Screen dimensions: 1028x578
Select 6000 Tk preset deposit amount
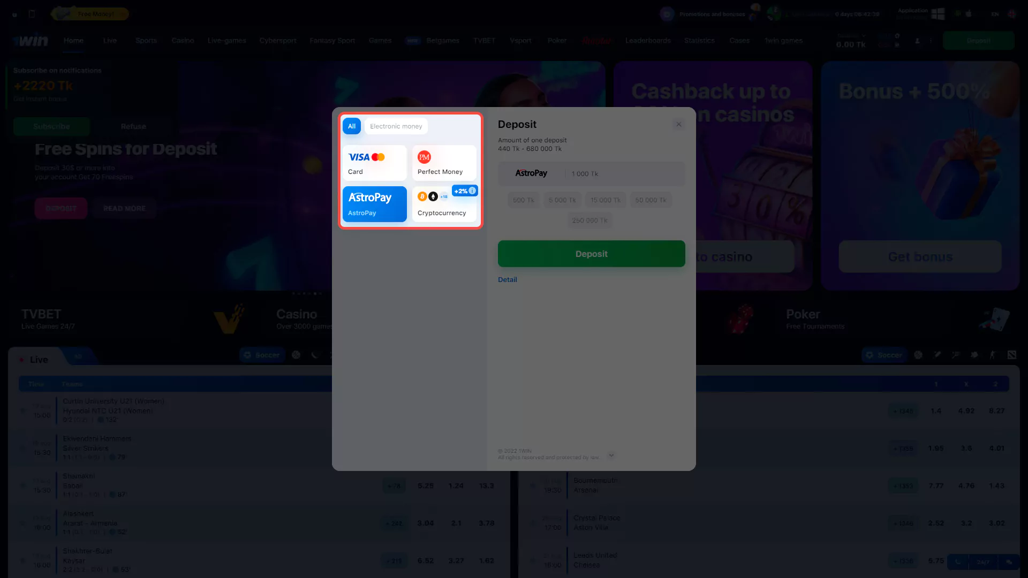[562, 200]
